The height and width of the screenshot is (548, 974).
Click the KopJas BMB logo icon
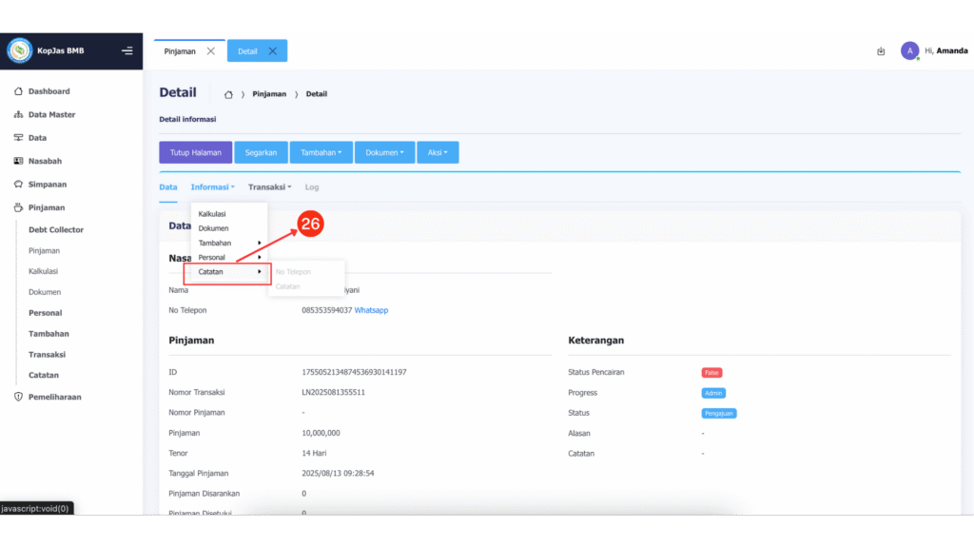[19, 50]
